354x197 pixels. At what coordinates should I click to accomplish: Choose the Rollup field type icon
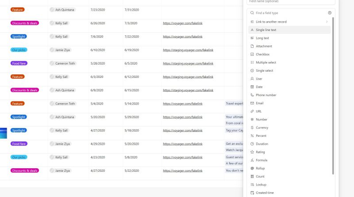click(x=252, y=168)
